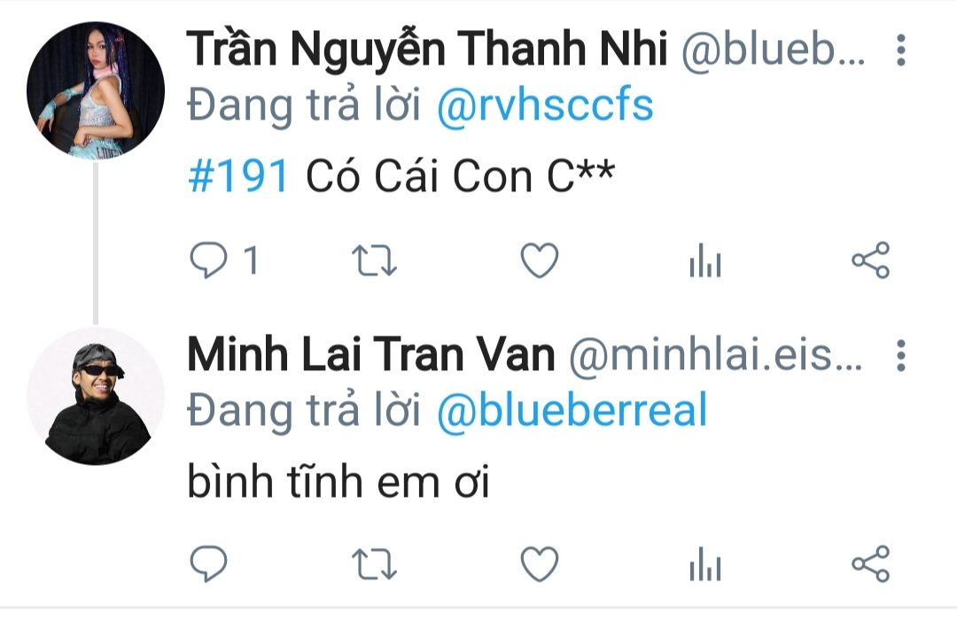Viewport: 957px width, 627px height.
Task: View analytics for Minh Lai's reply
Action: [x=705, y=563]
